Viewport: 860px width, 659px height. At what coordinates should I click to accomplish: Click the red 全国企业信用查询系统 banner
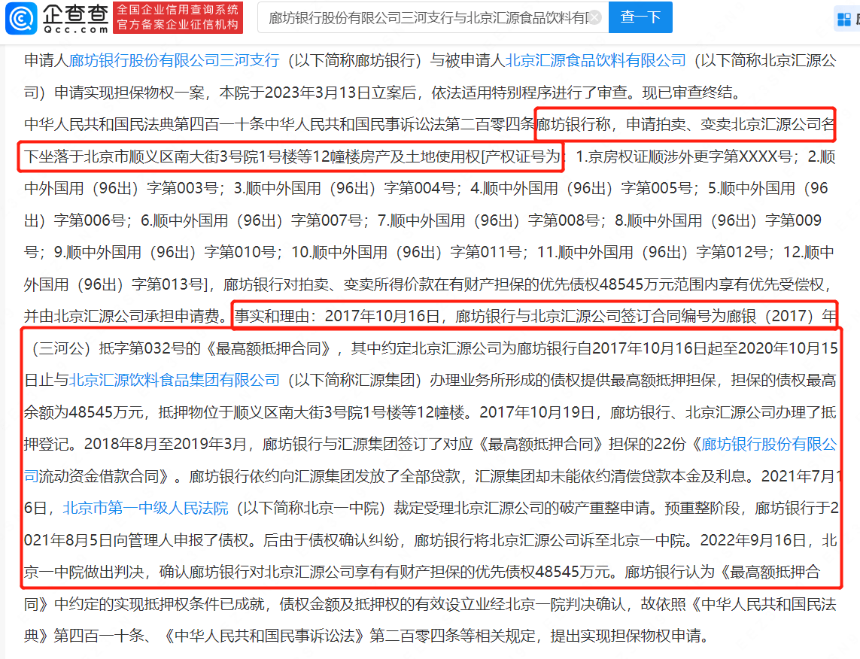point(178,17)
